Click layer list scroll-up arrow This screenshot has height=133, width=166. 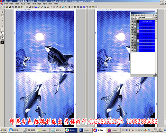click(156, 21)
